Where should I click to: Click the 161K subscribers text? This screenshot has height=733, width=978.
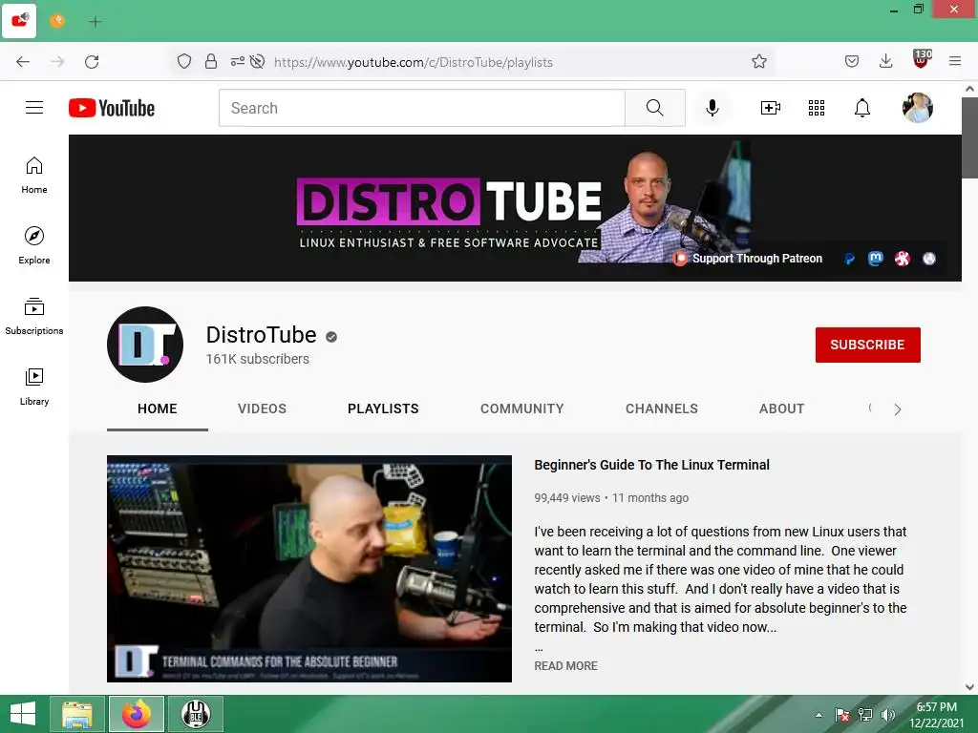tap(258, 359)
